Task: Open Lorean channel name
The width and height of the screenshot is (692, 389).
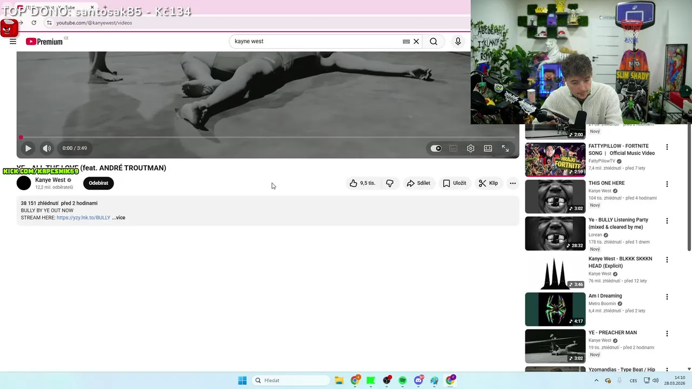Action: [x=595, y=235]
